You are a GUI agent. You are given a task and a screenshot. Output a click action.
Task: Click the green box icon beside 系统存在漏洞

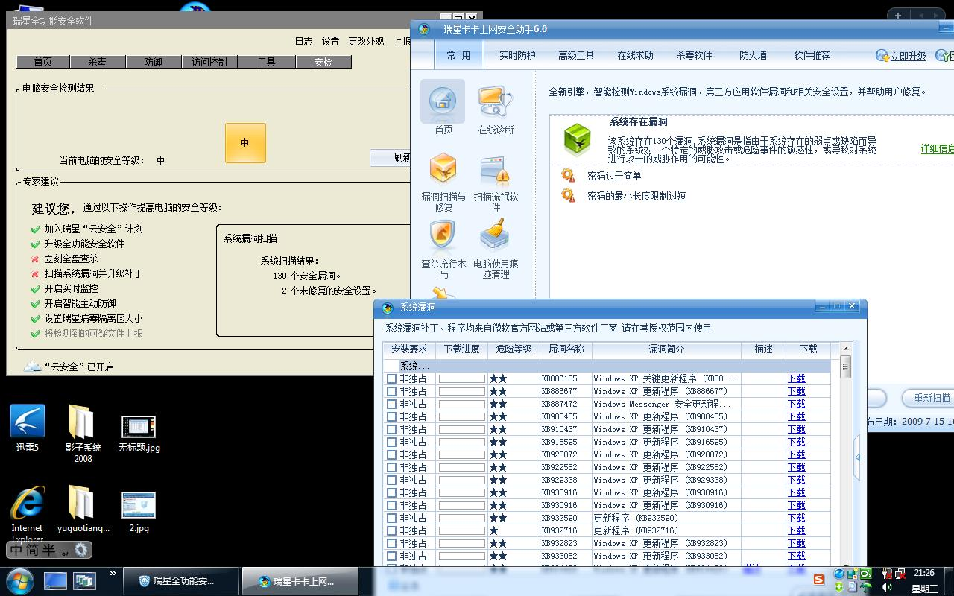[x=577, y=139]
